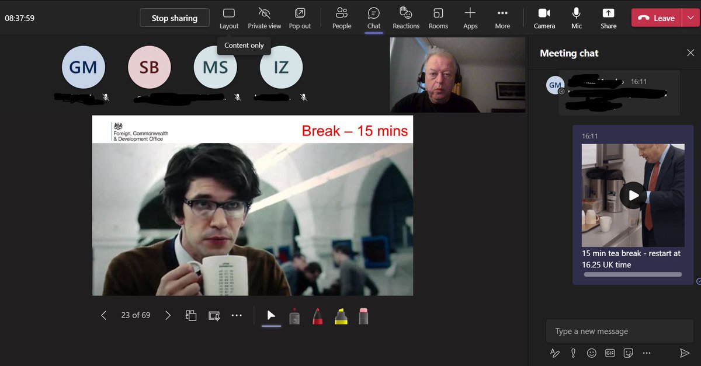Open the text Format options
The width and height of the screenshot is (701, 366).
click(555, 353)
